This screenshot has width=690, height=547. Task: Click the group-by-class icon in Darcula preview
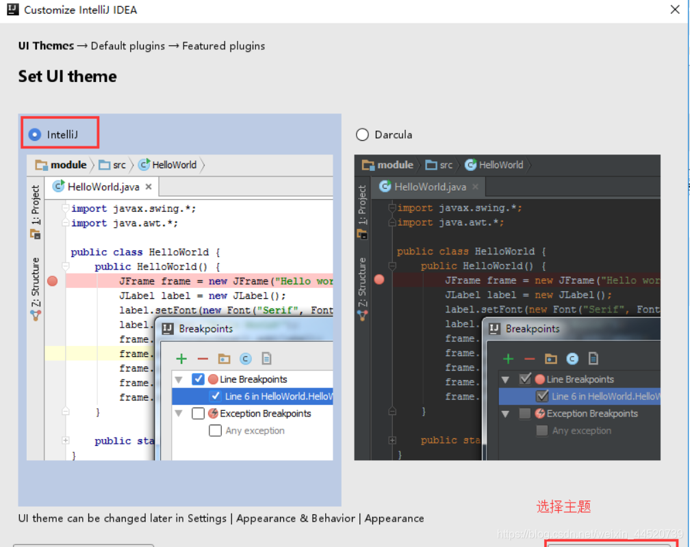click(x=572, y=359)
